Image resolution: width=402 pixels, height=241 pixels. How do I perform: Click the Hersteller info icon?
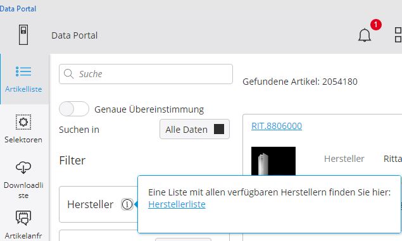pos(127,204)
